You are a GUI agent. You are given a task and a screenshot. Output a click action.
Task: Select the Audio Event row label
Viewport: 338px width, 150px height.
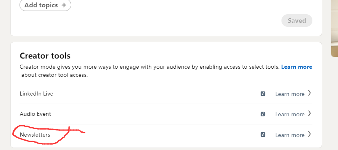(35, 114)
